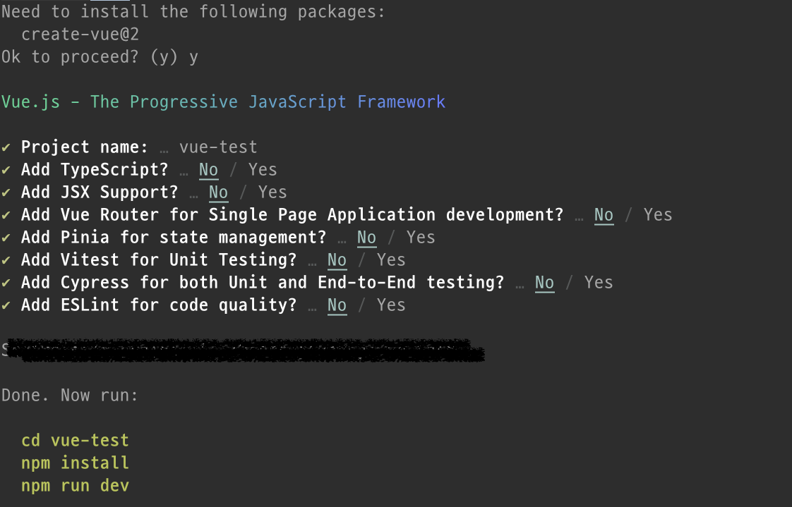Select 'No' for Add ESLint
Image resolution: width=792 pixels, height=507 pixels.
337,305
